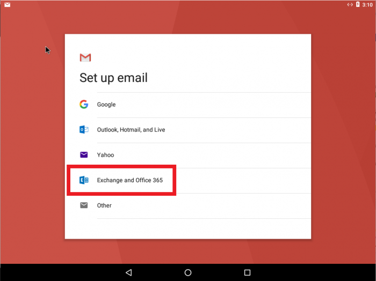The height and width of the screenshot is (281, 376).
Task: Tap the clock showing 3:10
Action: 367,5
